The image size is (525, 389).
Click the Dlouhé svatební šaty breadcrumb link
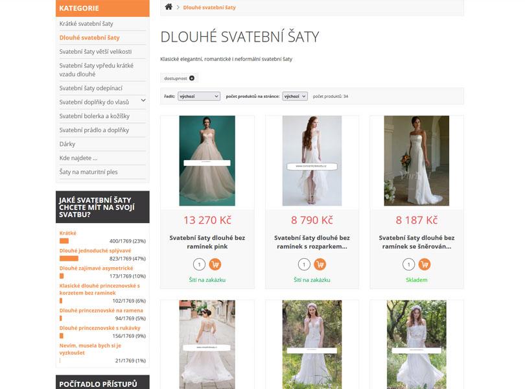(209, 7)
